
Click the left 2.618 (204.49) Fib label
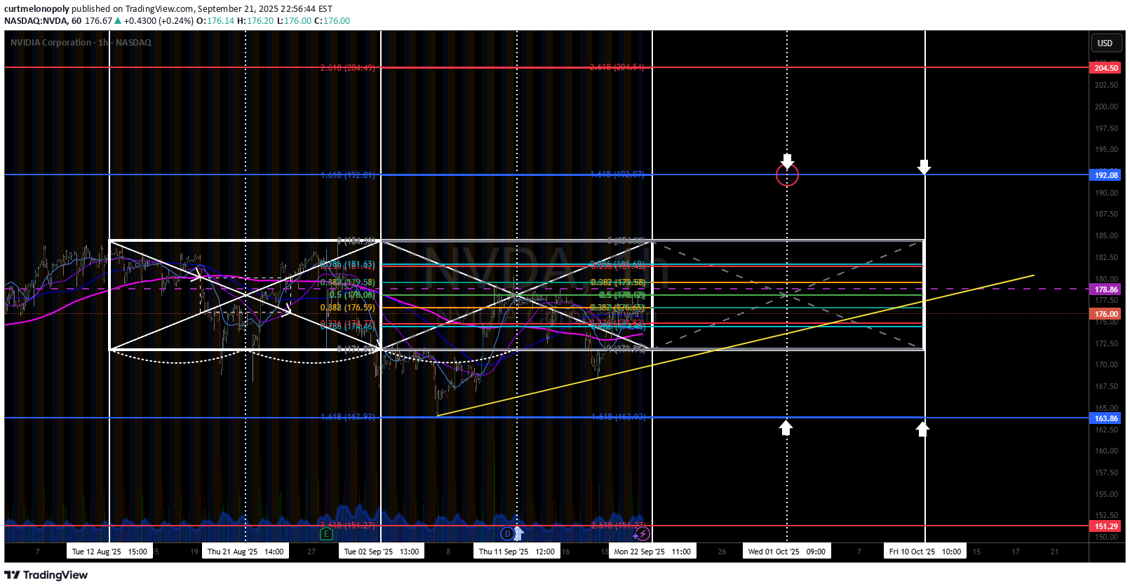(x=347, y=68)
